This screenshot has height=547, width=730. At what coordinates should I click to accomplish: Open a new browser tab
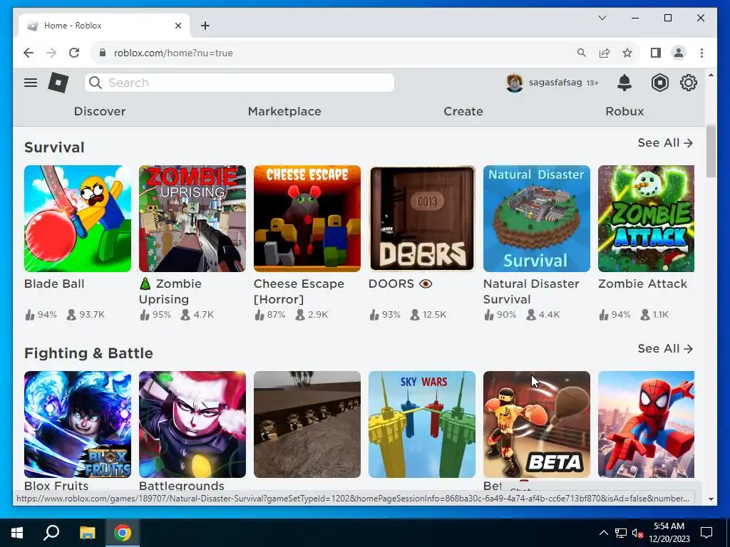click(205, 26)
